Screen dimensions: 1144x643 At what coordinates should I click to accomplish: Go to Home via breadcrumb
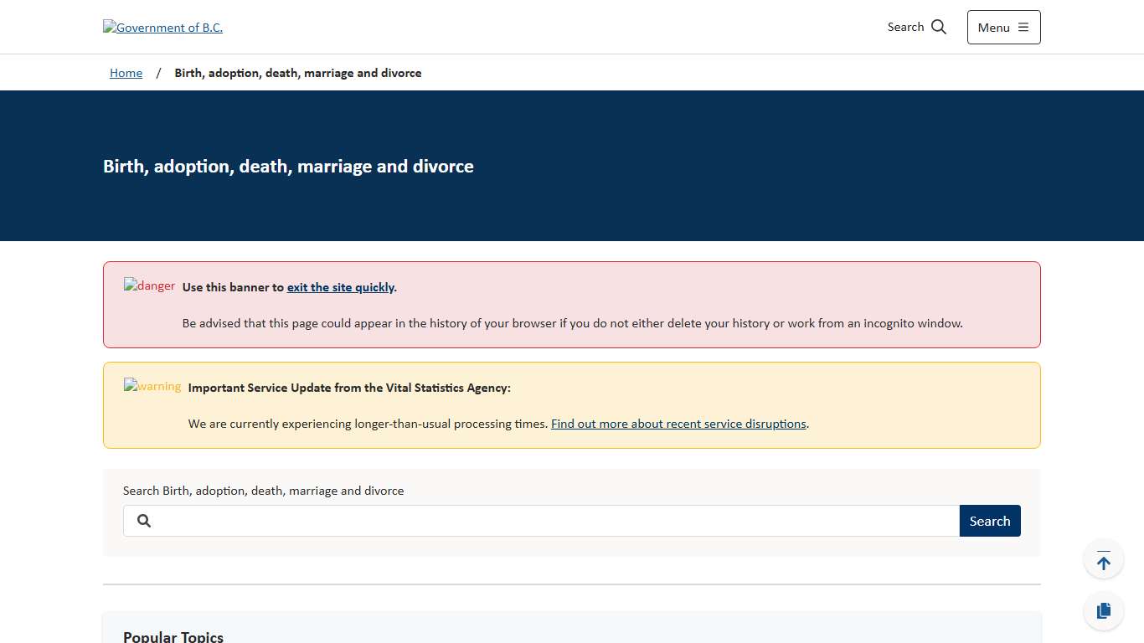(126, 73)
